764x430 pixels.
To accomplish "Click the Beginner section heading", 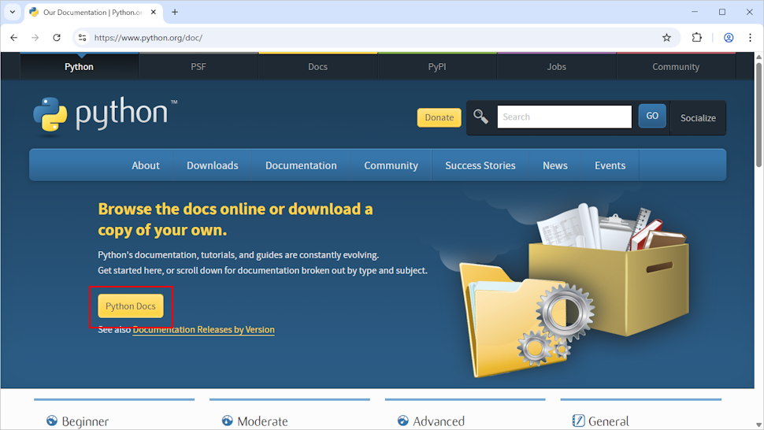I will [85, 421].
